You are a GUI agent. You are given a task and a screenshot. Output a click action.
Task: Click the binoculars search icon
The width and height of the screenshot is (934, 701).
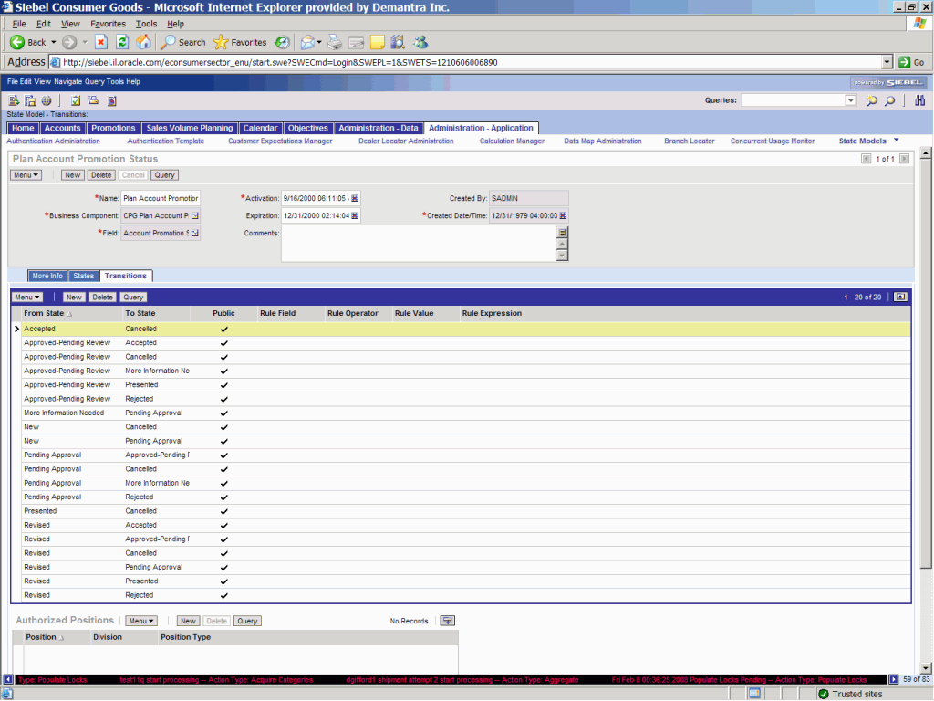pos(920,100)
